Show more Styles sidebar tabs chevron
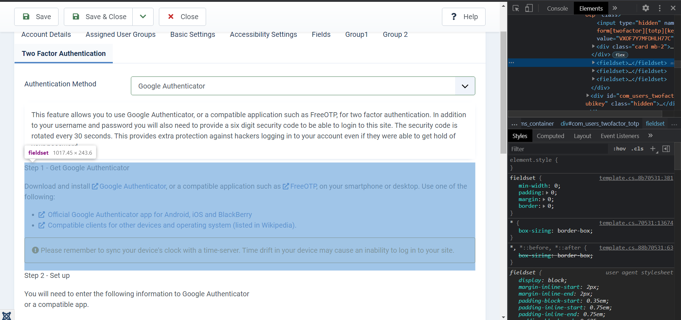Image resolution: width=681 pixels, height=320 pixels. (650, 136)
